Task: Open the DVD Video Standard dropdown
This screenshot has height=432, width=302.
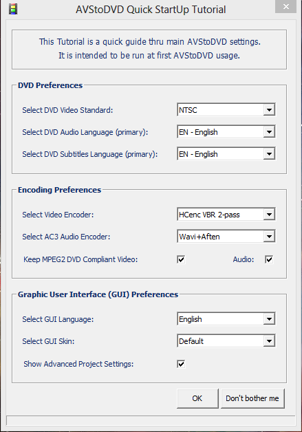Action: (x=226, y=110)
